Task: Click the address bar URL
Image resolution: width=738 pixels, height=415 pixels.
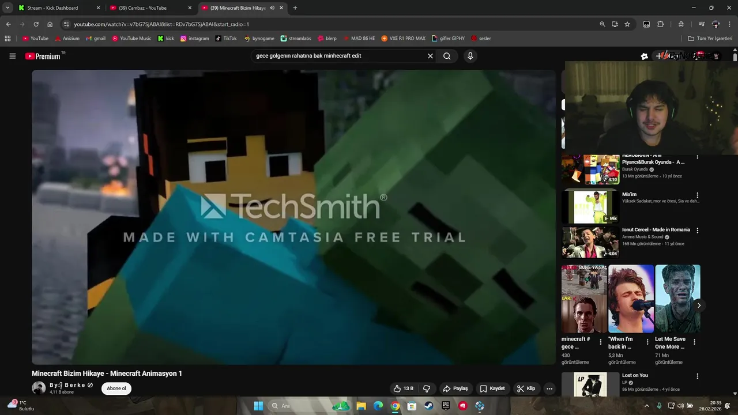Action: click(161, 24)
